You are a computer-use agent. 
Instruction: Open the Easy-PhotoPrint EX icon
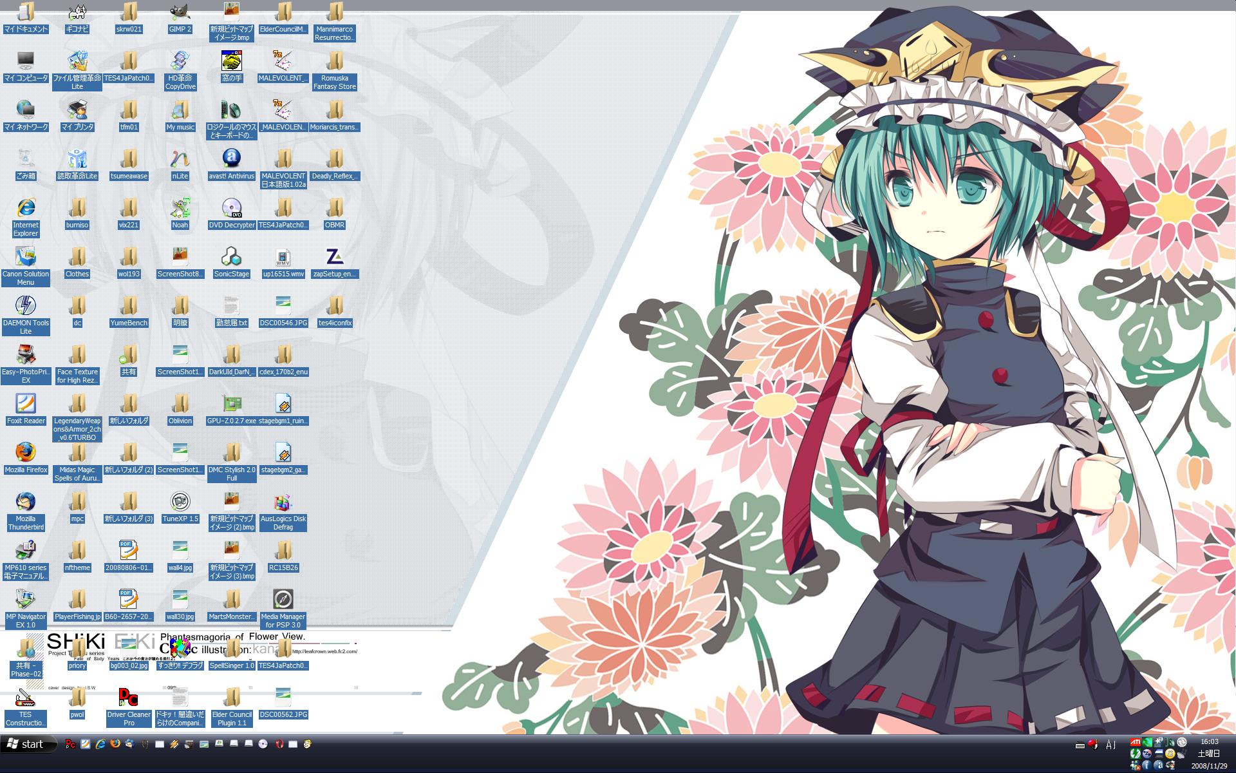(26, 364)
